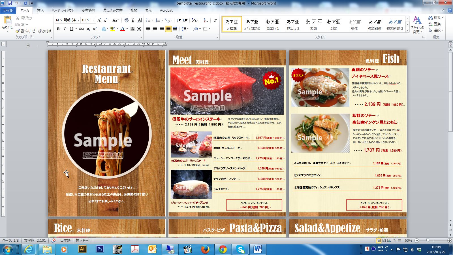Expand the styles gallery more arrow
Screen dimensions: 453x255
click(408, 29)
